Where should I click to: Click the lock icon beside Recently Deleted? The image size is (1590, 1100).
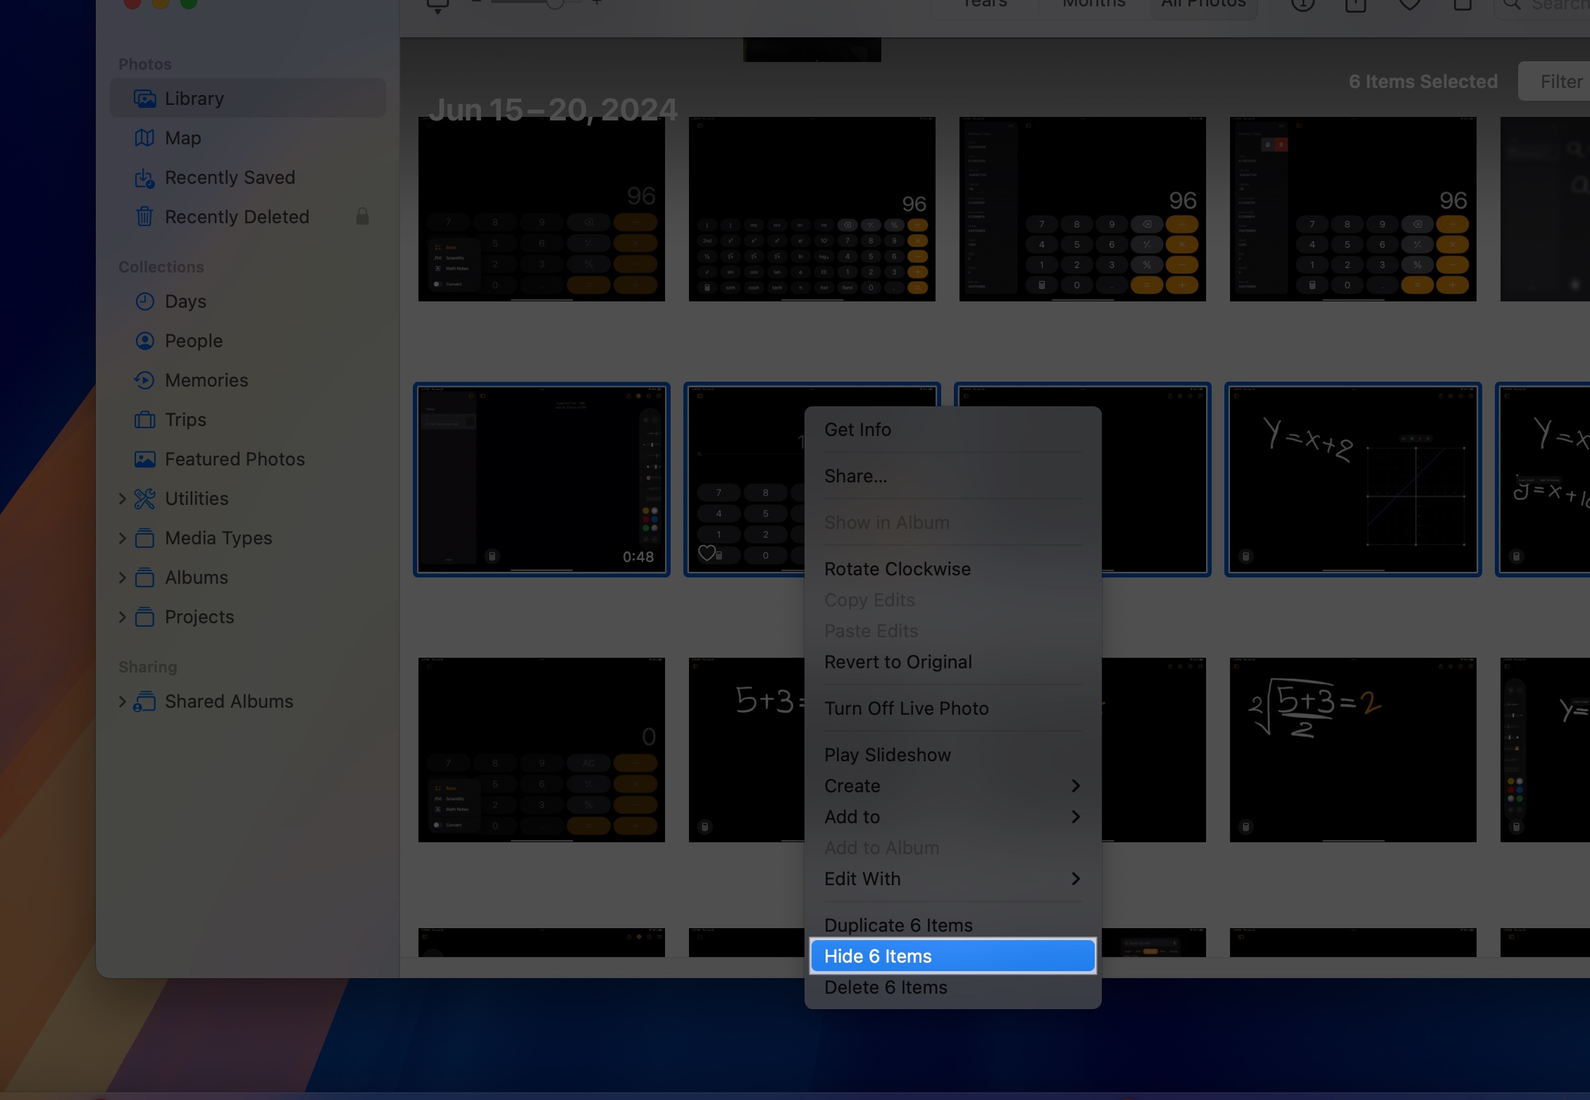tap(362, 216)
